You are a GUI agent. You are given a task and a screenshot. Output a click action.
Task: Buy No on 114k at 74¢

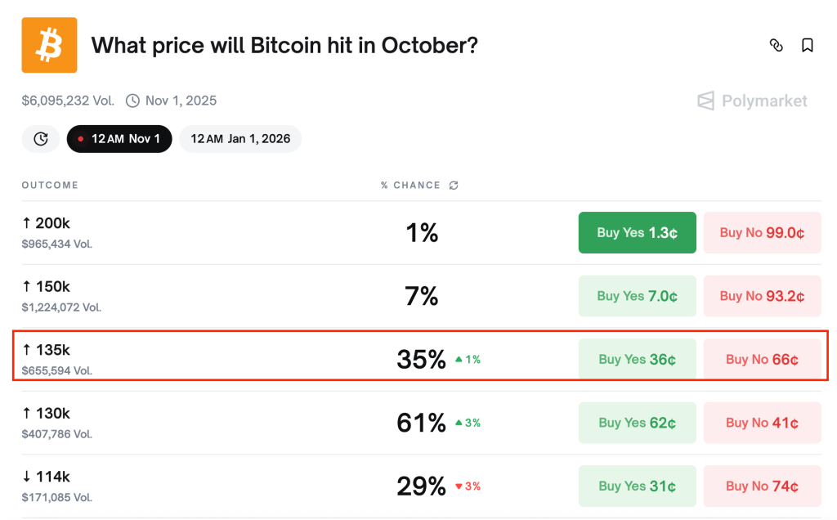point(762,486)
